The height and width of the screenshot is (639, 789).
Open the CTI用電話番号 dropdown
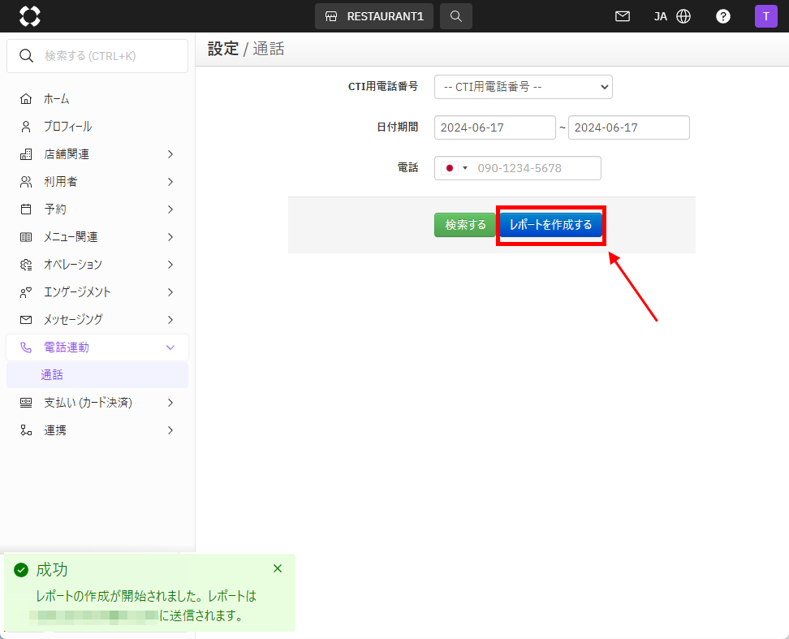coord(523,87)
